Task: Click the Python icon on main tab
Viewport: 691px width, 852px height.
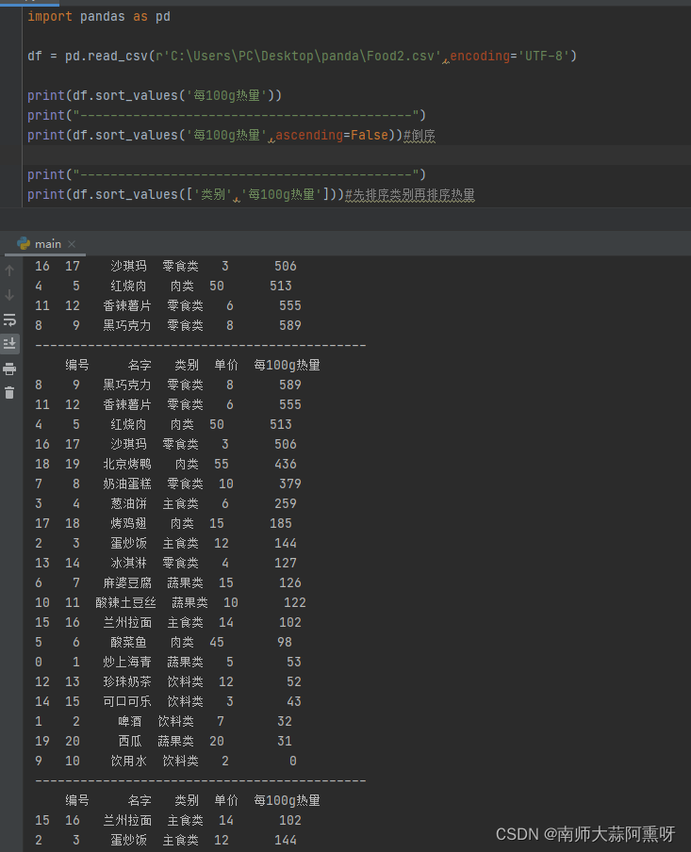Action: [24, 243]
